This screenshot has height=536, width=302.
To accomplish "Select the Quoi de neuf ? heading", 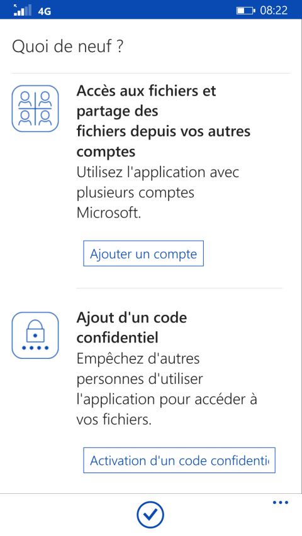I will 67,46.
